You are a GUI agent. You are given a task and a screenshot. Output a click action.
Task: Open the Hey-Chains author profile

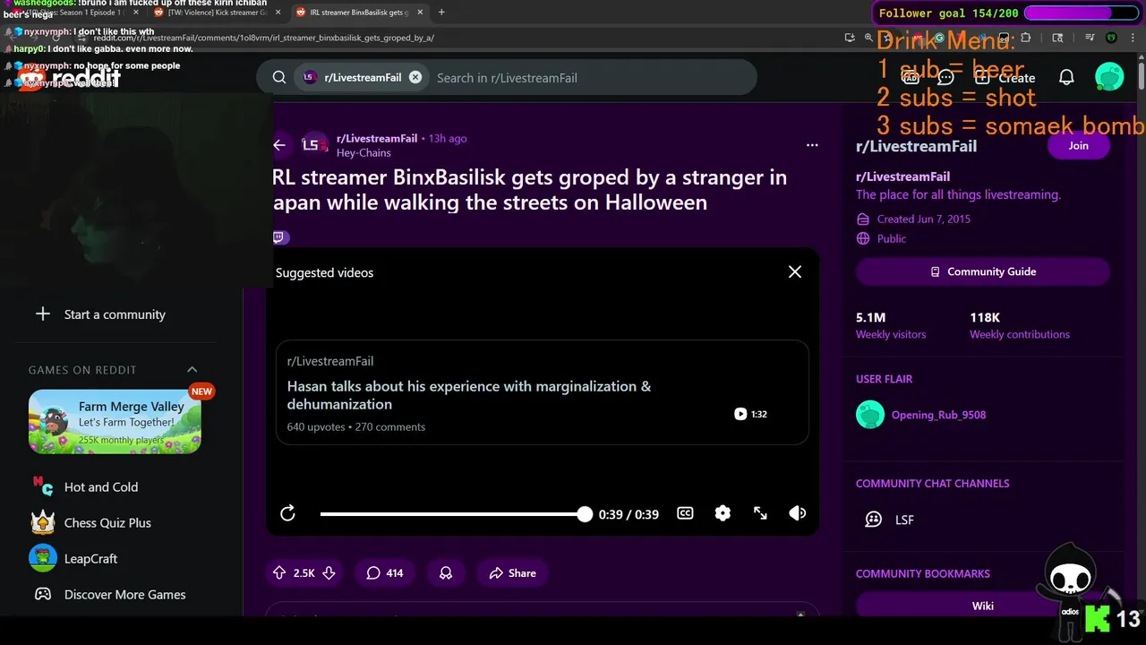[363, 153]
